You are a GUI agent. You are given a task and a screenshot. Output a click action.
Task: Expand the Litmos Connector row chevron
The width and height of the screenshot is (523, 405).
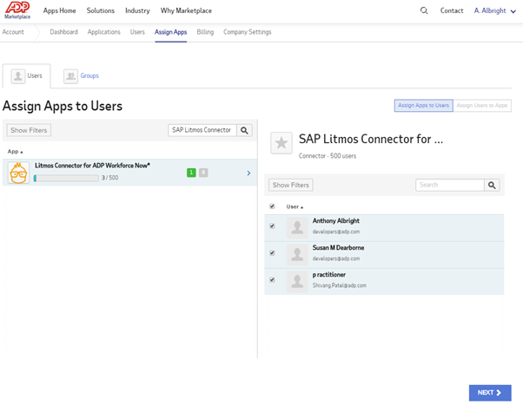(x=248, y=173)
